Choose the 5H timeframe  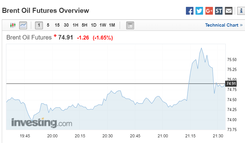85,25
